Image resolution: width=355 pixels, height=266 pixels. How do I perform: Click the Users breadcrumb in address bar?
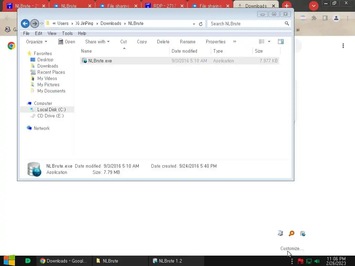point(63,24)
